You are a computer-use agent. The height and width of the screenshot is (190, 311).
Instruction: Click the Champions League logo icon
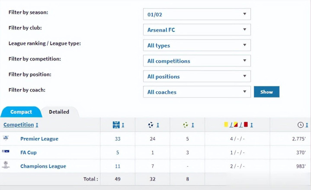click(x=6, y=165)
